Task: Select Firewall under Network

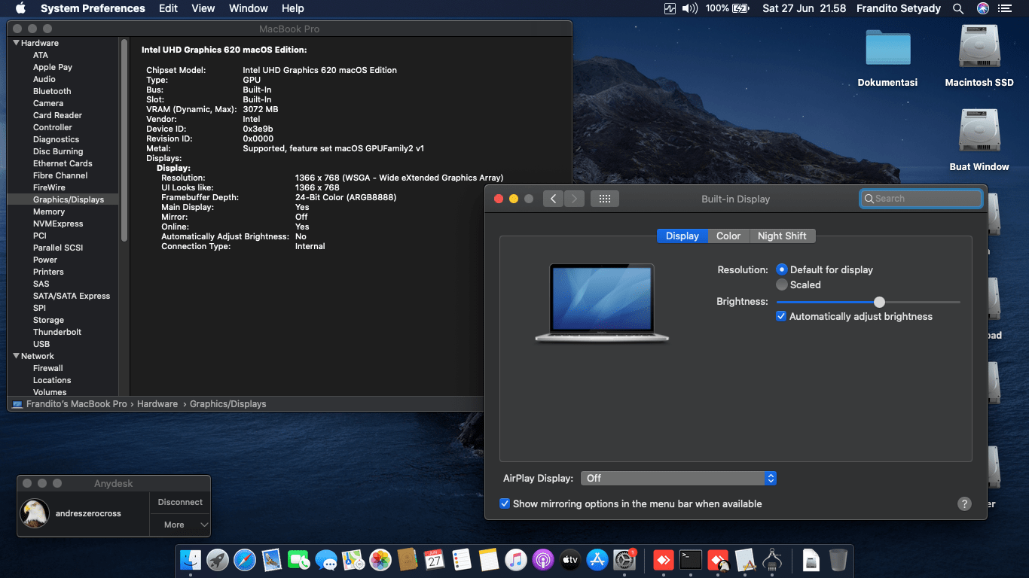Action: (x=48, y=368)
